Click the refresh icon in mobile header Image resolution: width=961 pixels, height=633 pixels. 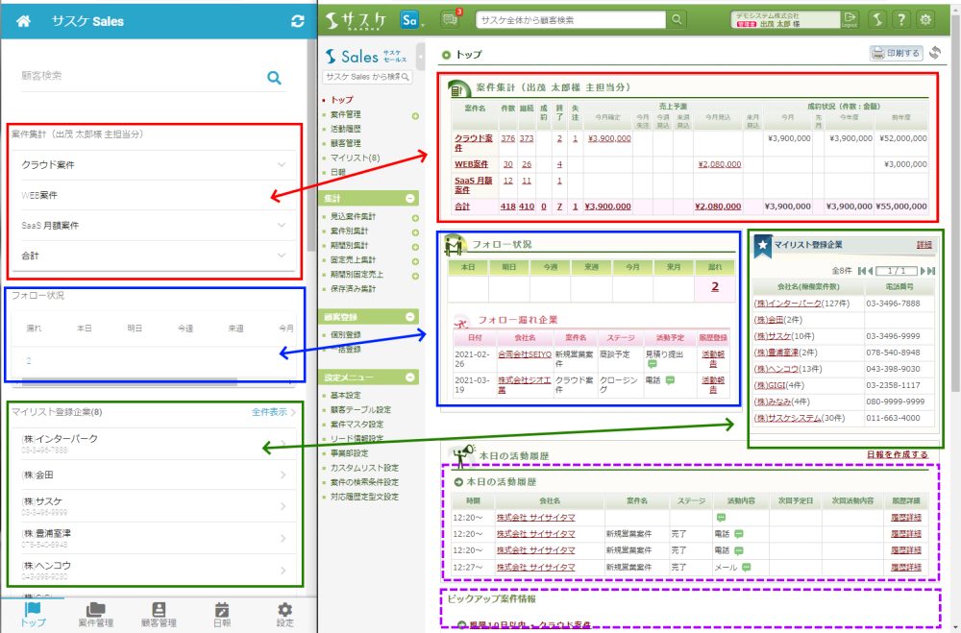pyautogui.click(x=297, y=20)
